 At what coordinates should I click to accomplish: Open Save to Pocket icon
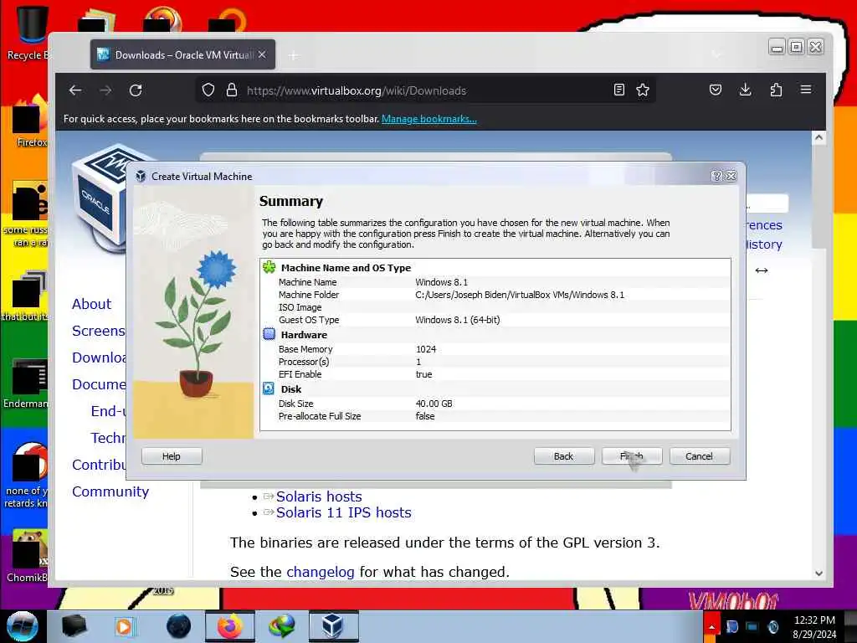pyautogui.click(x=716, y=90)
